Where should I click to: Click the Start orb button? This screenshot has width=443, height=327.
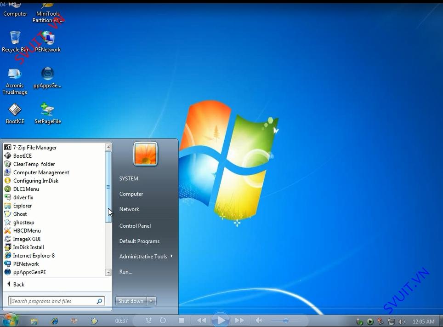point(10,321)
